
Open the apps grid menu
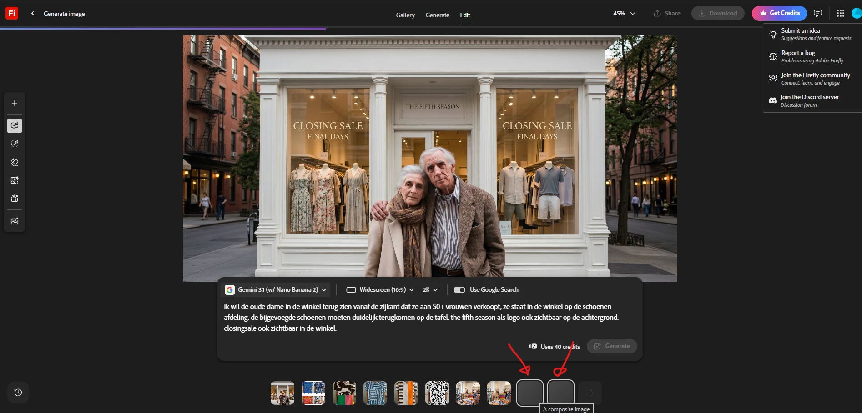(841, 13)
